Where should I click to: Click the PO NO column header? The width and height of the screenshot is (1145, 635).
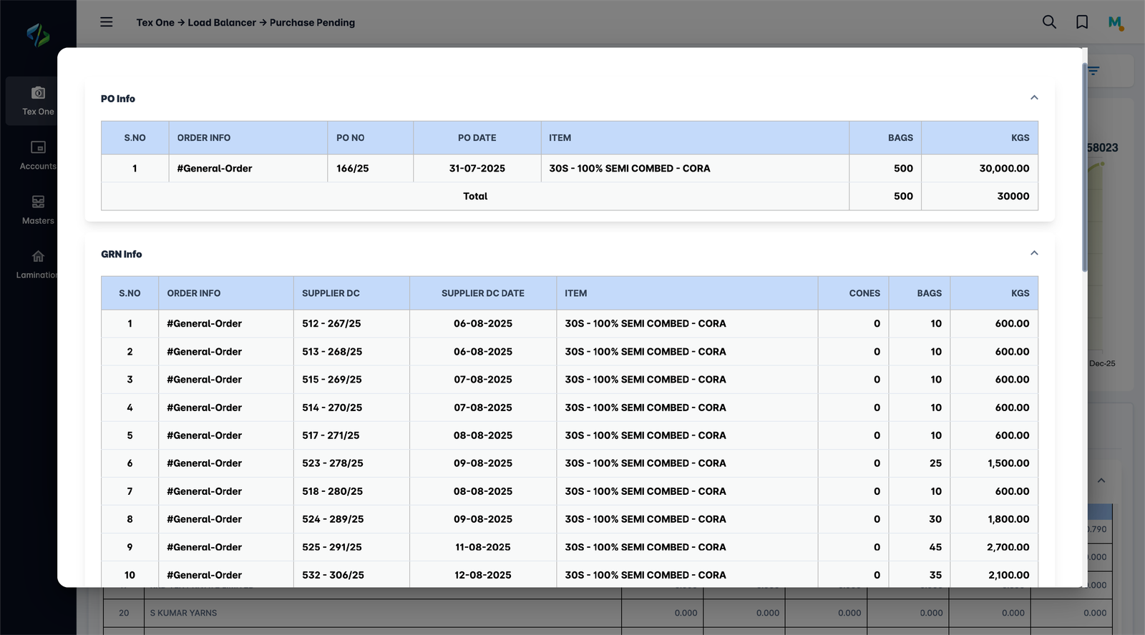[351, 138]
